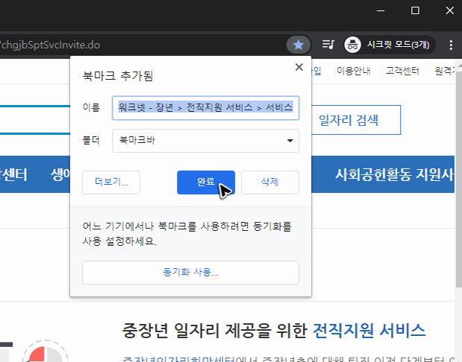Click the 더보기... button
This screenshot has height=362, width=462.
pyautogui.click(x=111, y=182)
